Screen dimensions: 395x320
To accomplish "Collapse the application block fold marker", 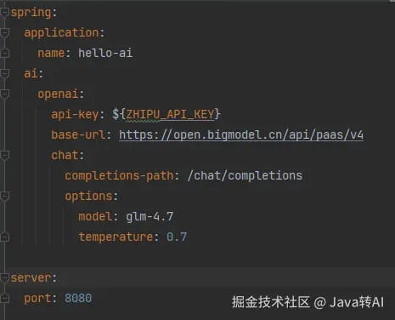I will pyautogui.click(x=4, y=33).
